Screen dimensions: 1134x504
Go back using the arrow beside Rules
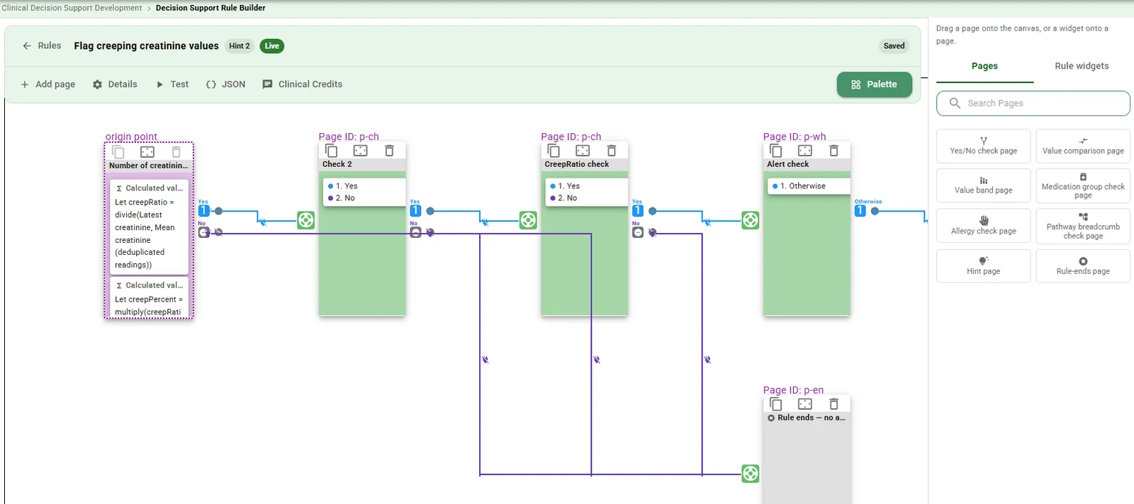[x=27, y=46]
